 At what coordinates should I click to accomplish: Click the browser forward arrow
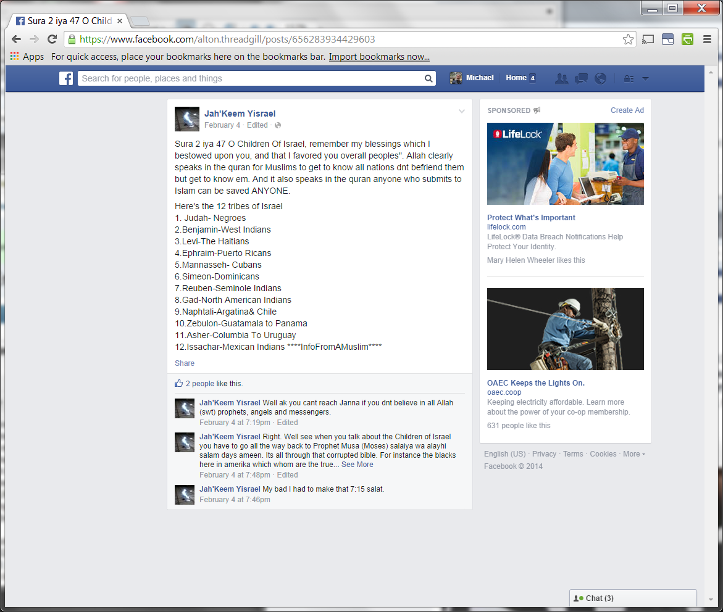coord(34,39)
